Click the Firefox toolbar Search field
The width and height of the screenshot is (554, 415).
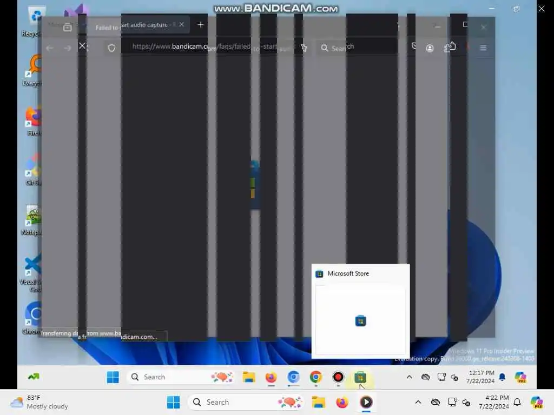[357, 48]
